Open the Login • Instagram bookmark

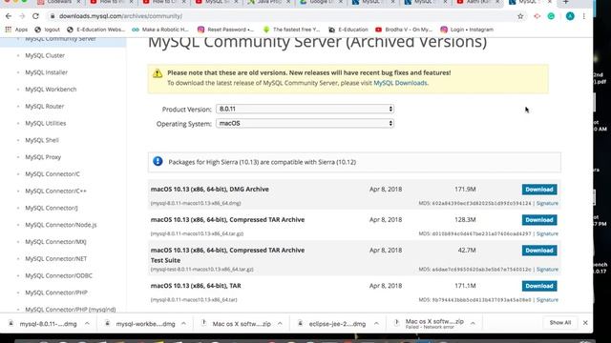coord(467,30)
